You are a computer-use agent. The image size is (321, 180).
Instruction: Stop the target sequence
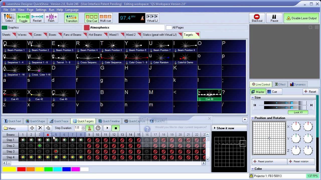(x=116, y=128)
